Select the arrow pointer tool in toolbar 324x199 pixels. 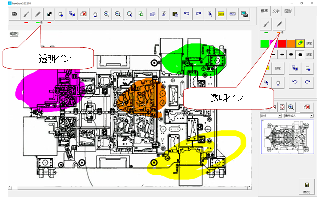[x=209, y=14]
